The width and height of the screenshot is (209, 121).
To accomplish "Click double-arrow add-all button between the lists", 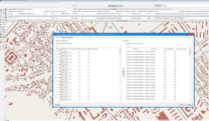I will pyautogui.click(x=124, y=71).
